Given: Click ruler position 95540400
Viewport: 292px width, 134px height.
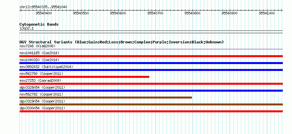Looking at the screenshot, I should pyautogui.click(x=44, y=13).
